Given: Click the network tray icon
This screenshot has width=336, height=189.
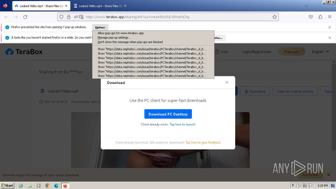Looking at the screenshot, I should 304,186.
